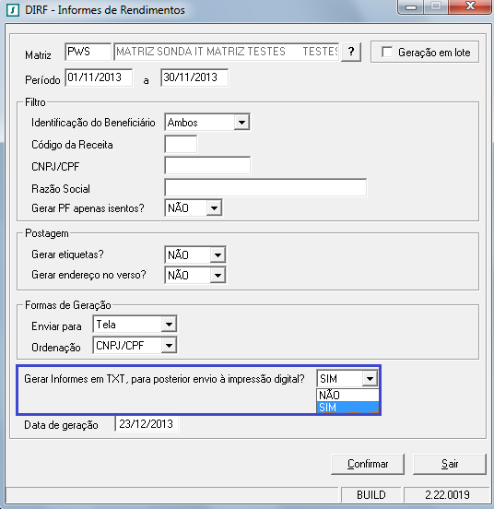Click the Razão Social text field
Screen dimensions: 494x509
265,187
